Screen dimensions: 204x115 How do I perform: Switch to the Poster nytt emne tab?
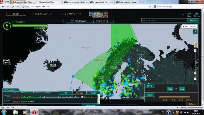click(x=75, y=2)
